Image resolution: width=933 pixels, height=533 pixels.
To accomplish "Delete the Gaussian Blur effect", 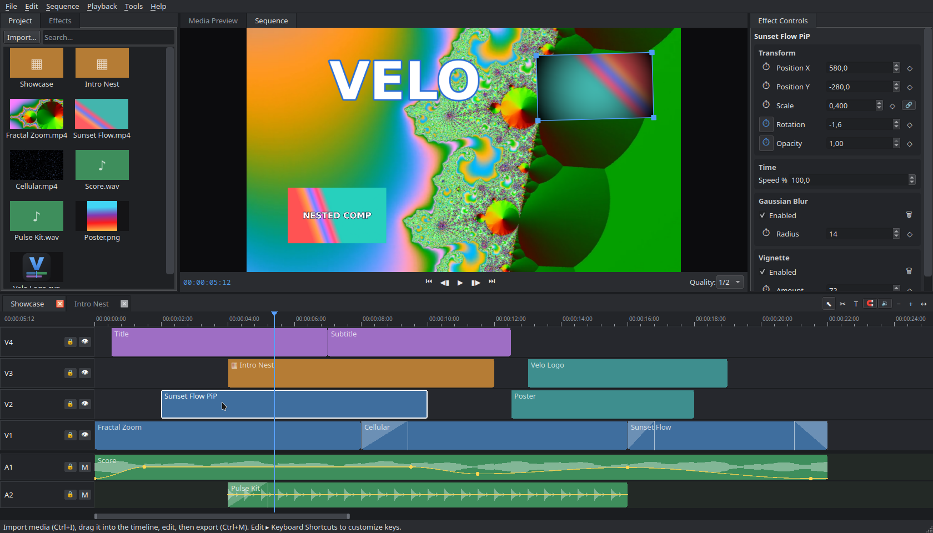I will pos(909,215).
